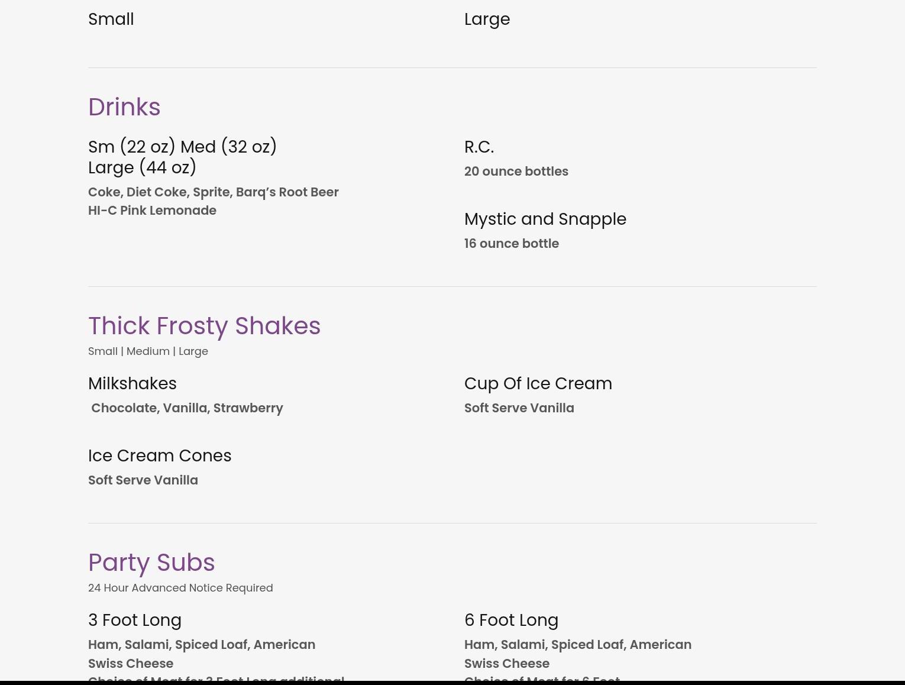Click the 3 Foot Long sub title
Screen dimensions: 905x685
[x=135, y=620]
